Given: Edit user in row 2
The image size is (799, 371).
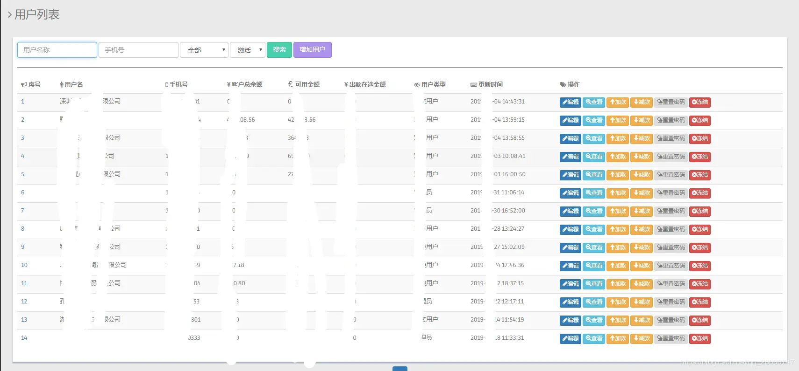Looking at the screenshot, I should click(x=571, y=120).
